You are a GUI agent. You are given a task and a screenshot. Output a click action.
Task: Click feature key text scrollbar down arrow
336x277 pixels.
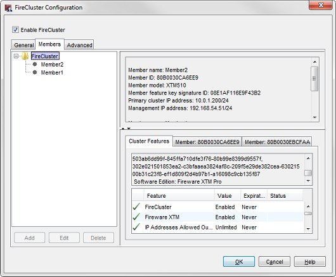coord(308,181)
